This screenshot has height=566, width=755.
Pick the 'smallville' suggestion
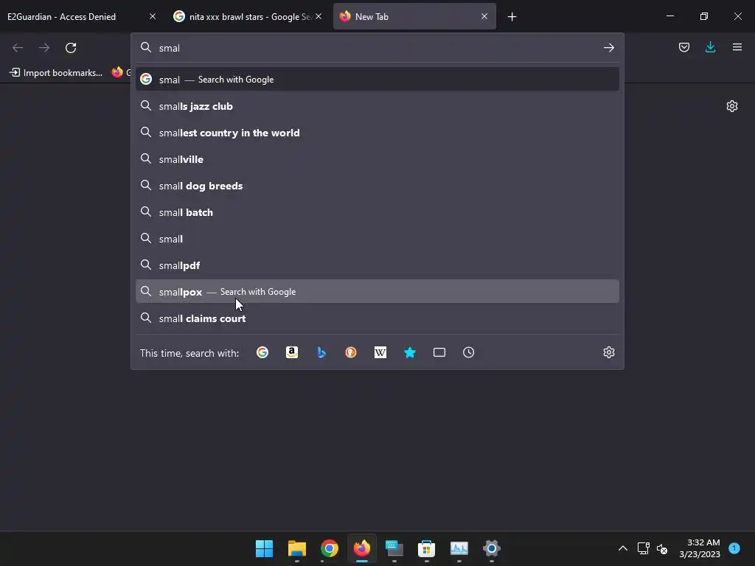[377, 159]
